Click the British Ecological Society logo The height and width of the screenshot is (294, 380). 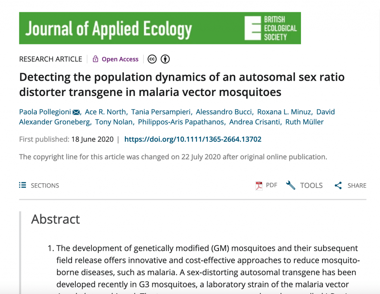click(271, 28)
